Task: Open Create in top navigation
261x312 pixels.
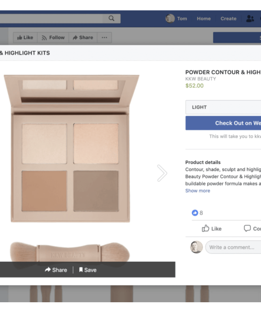Action: coord(228,19)
